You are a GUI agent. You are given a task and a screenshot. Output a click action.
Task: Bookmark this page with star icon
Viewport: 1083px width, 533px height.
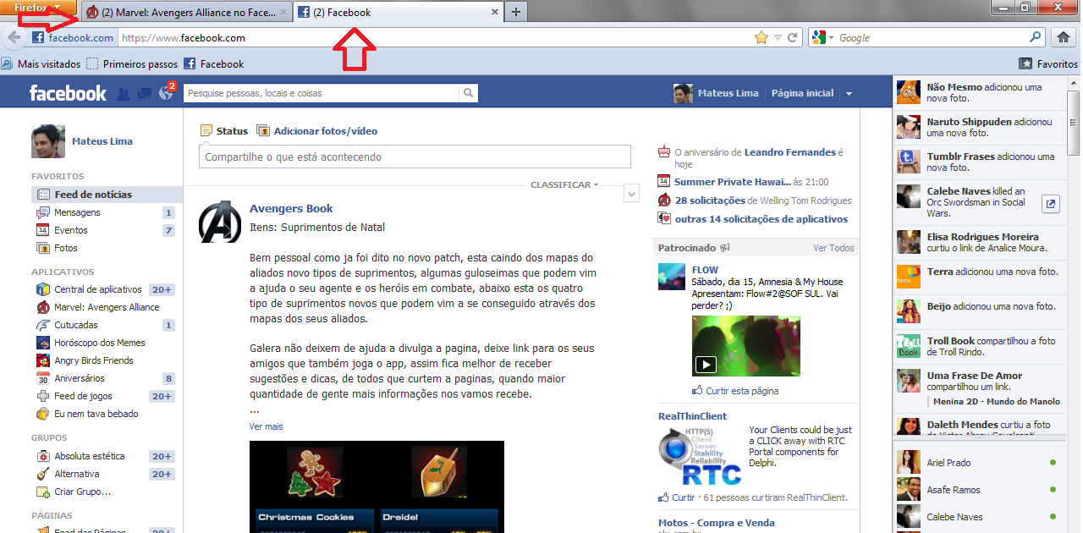point(761,38)
